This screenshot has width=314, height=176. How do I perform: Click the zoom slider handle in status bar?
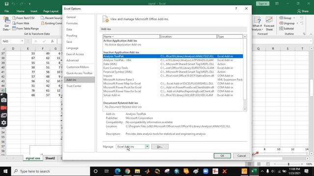pos(288,164)
